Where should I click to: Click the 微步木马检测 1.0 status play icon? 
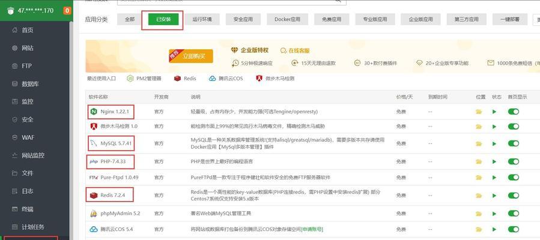pos(494,127)
